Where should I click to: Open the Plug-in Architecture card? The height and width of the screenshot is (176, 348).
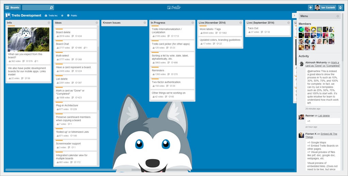click(76, 107)
